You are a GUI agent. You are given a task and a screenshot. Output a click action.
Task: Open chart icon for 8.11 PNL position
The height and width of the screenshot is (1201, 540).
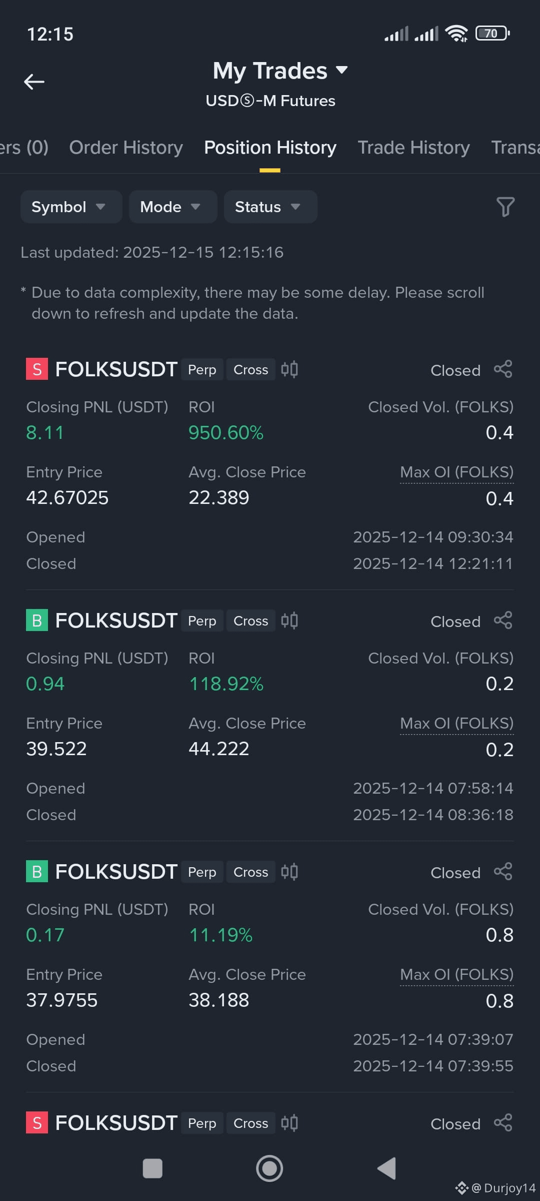289,369
